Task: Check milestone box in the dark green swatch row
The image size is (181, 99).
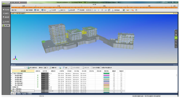Action: coord(114,73)
